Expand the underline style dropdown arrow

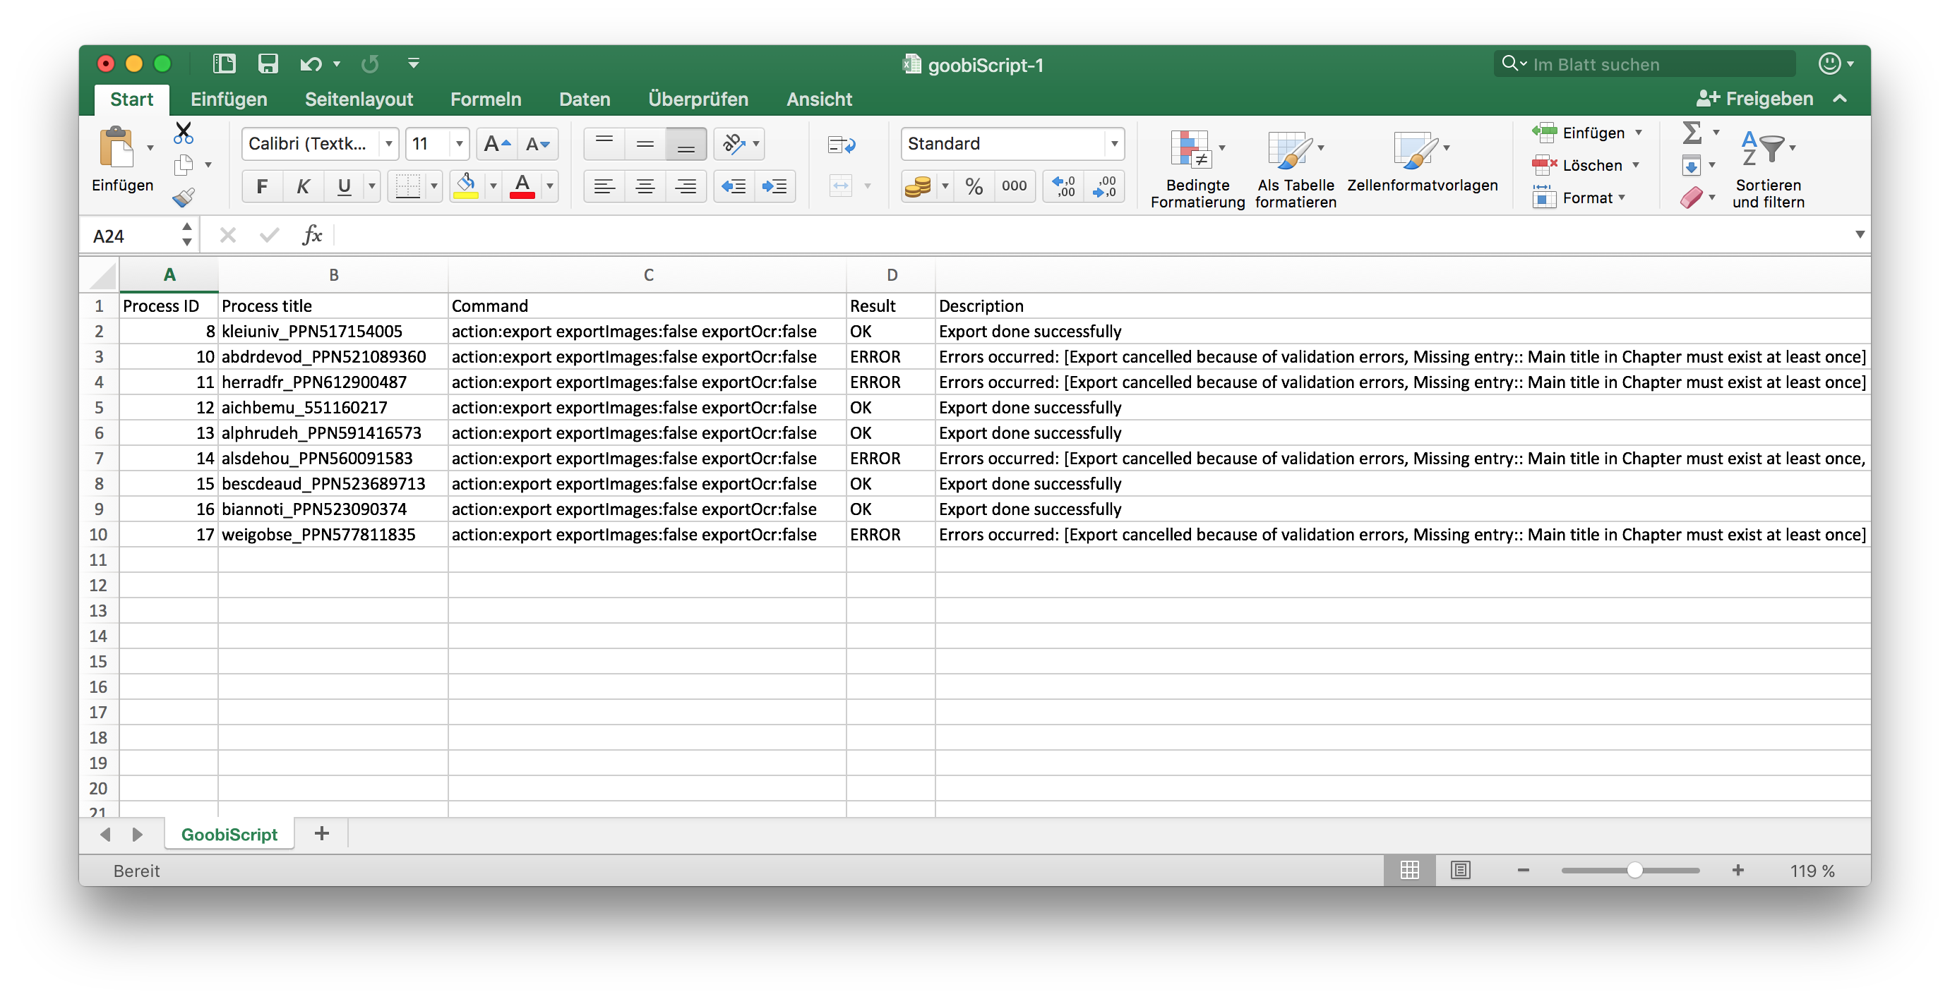tap(371, 186)
